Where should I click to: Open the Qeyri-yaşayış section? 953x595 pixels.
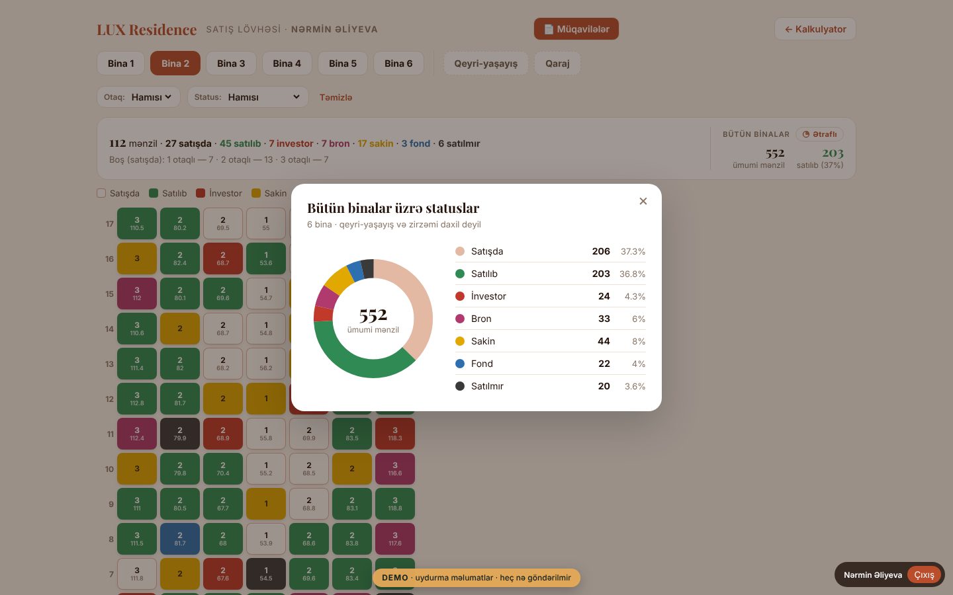click(486, 63)
